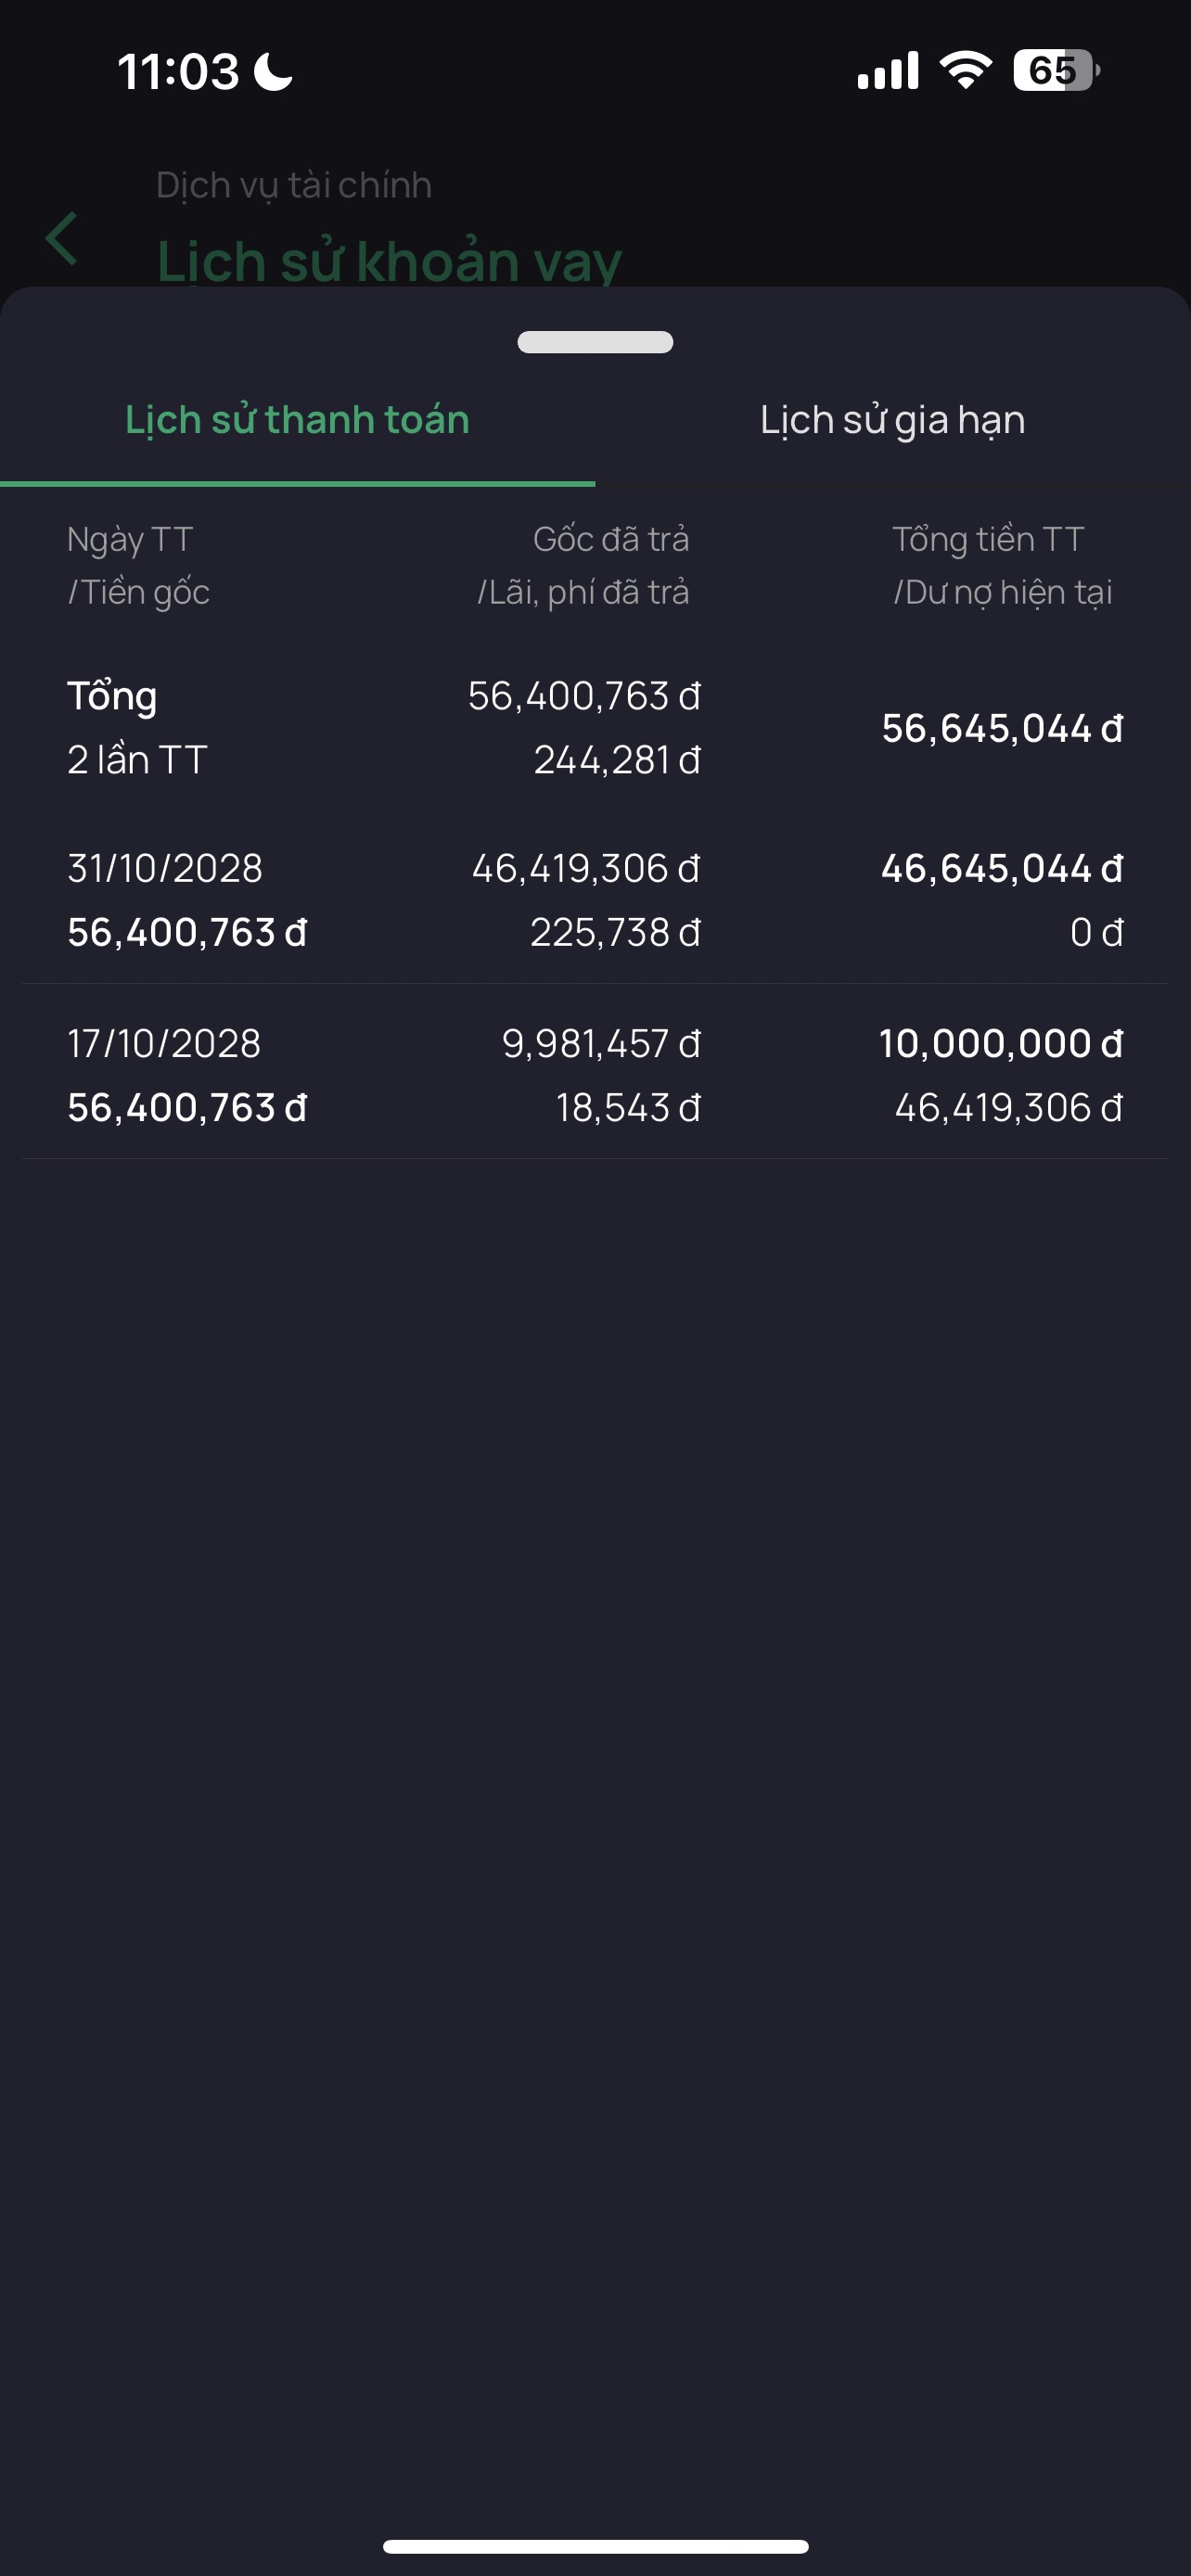Tap the battery indicator icon
The width and height of the screenshot is (1191, 2576).
[1055, 71]
